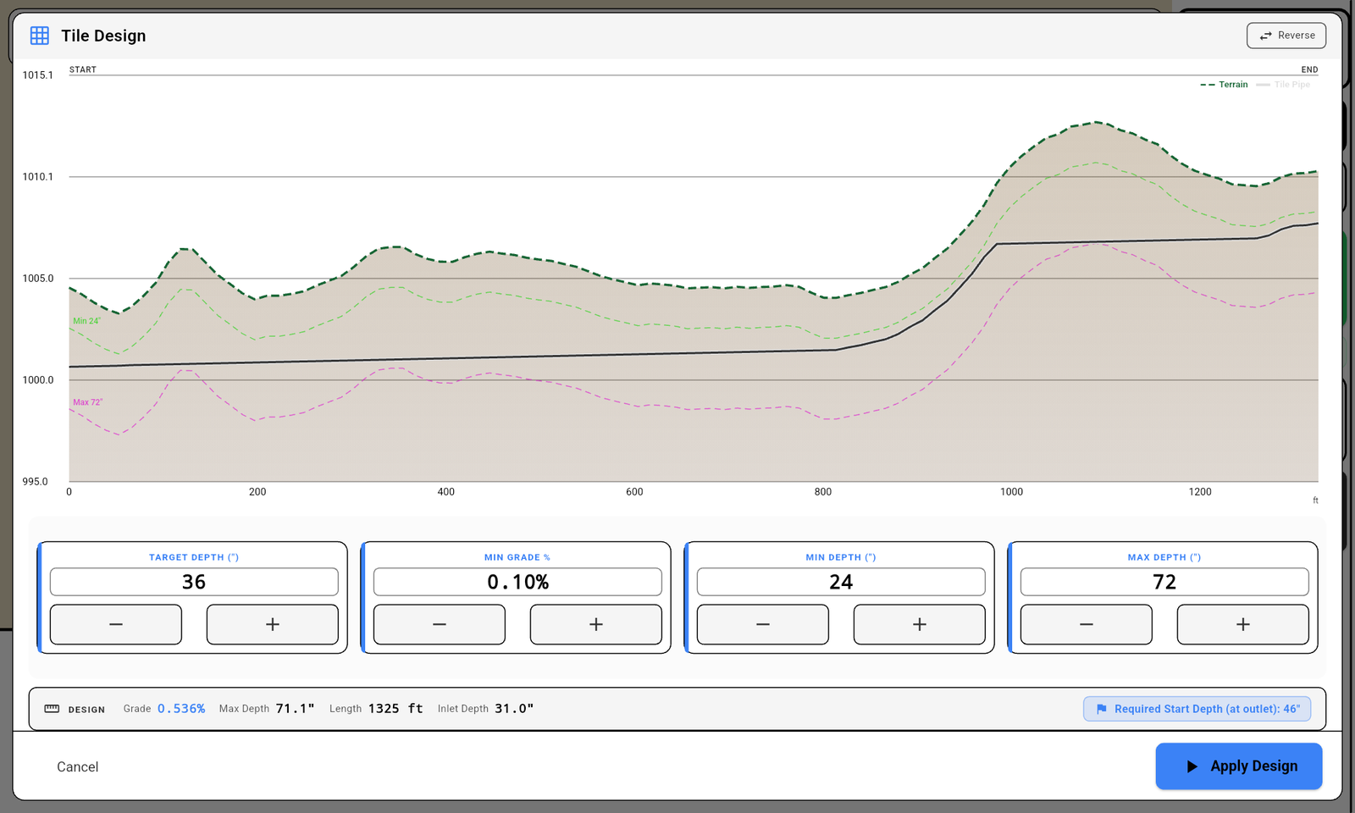The width and height of the screenshot is (1355, 813).
Task: Decrease Target Depth with minus button
Action: [116, 624]
